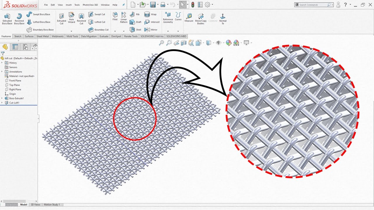The height and width of the screenshot is (210, 374).
Task: Click the Normal To view tool
Action: coord(223,19)
